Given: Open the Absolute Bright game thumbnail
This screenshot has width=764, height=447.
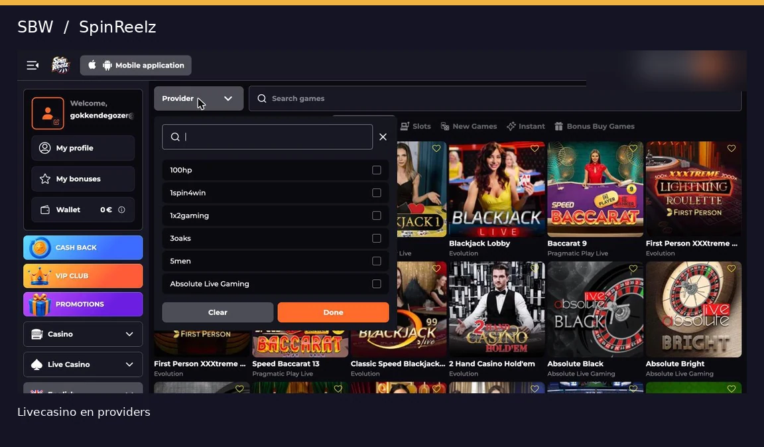Looking at the screenshot, I should tap(693, 310).
